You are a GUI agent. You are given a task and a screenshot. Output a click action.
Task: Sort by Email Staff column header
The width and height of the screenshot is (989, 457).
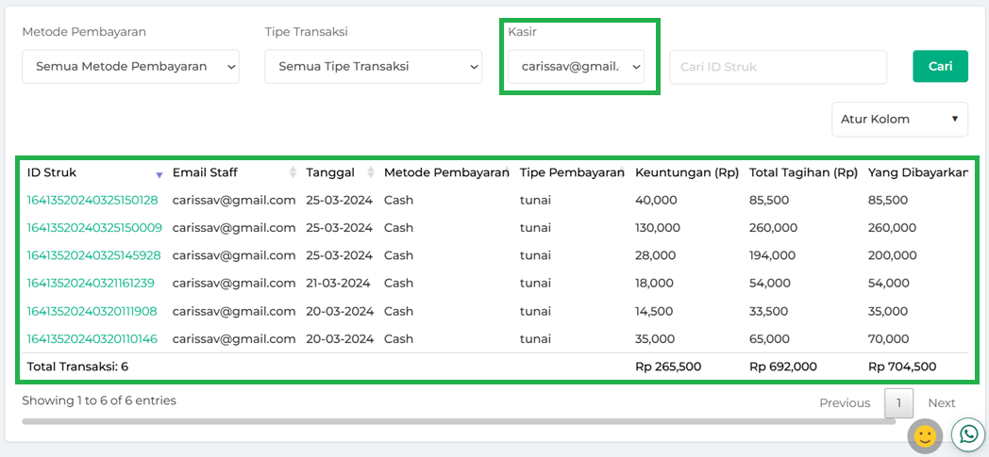click(x=205, y=172)
